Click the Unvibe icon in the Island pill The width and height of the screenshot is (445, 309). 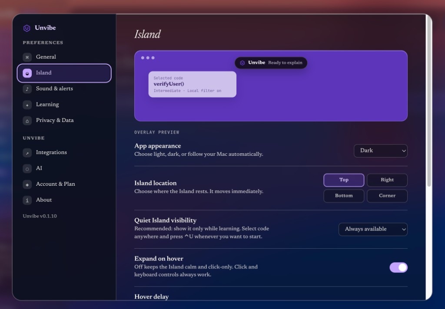click(242, 63)
